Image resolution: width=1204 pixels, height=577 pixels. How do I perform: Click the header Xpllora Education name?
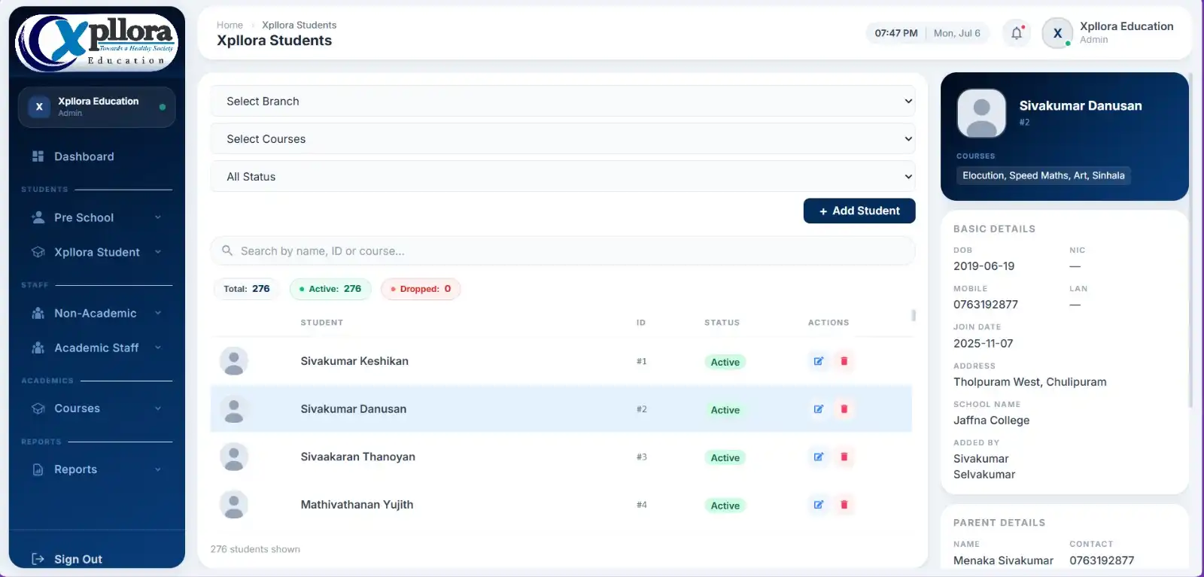[x=1126, y=26]
